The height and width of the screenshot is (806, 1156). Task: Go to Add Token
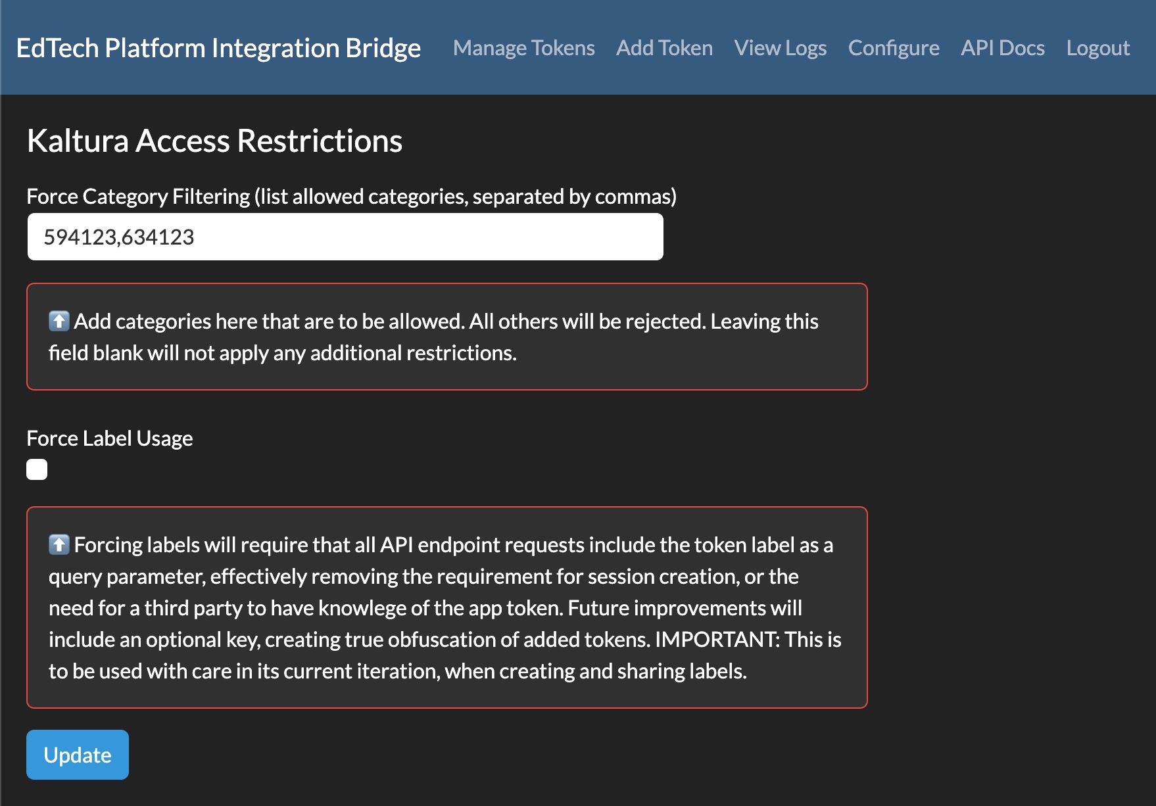(x=664, y=48)
